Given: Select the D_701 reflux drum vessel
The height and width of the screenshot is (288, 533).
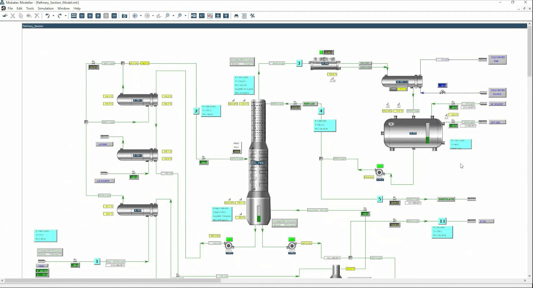Looking at the screenshot, I should pyautogui.click(x=413, y=133).
